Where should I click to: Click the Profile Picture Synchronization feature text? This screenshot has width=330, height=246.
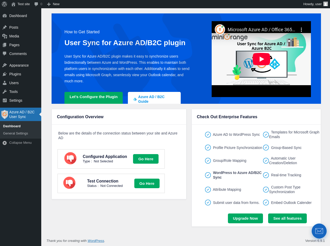pos(237,148)
